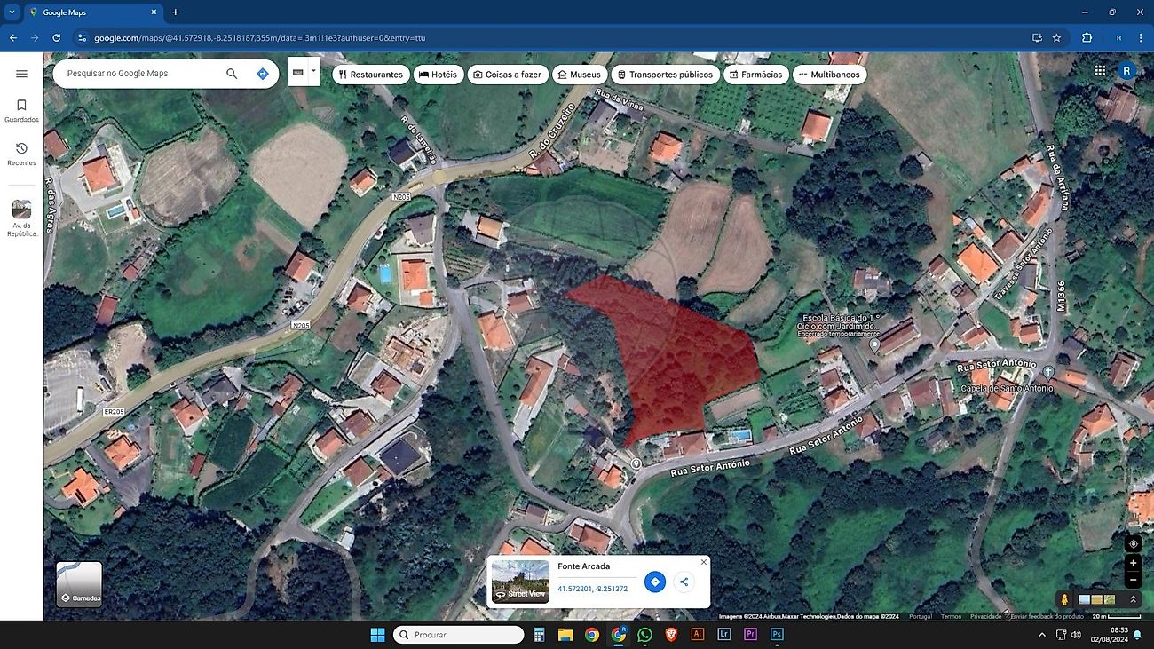Open Recentes history in sidebar
Image resolution: width=1154 pixels, height=649 pixels.
point(21,154)
